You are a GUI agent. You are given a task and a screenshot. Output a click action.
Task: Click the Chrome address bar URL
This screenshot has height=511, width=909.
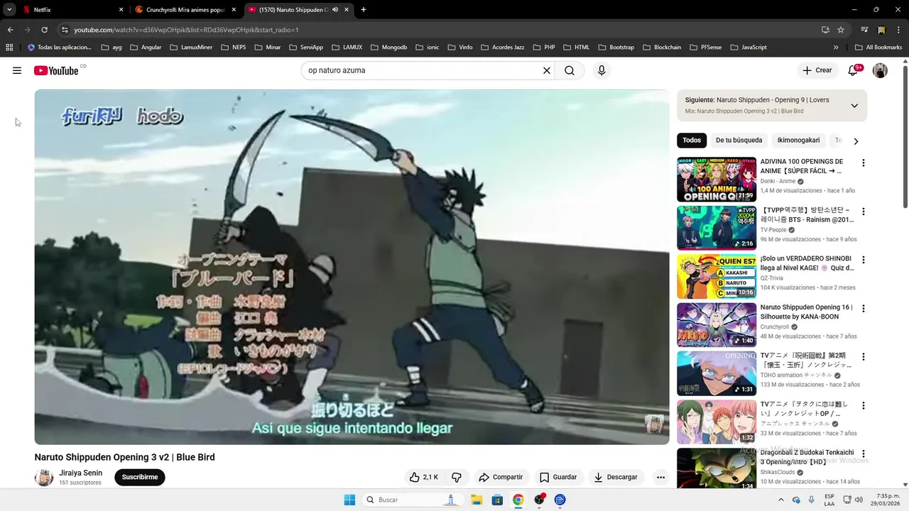coord(186,30)
